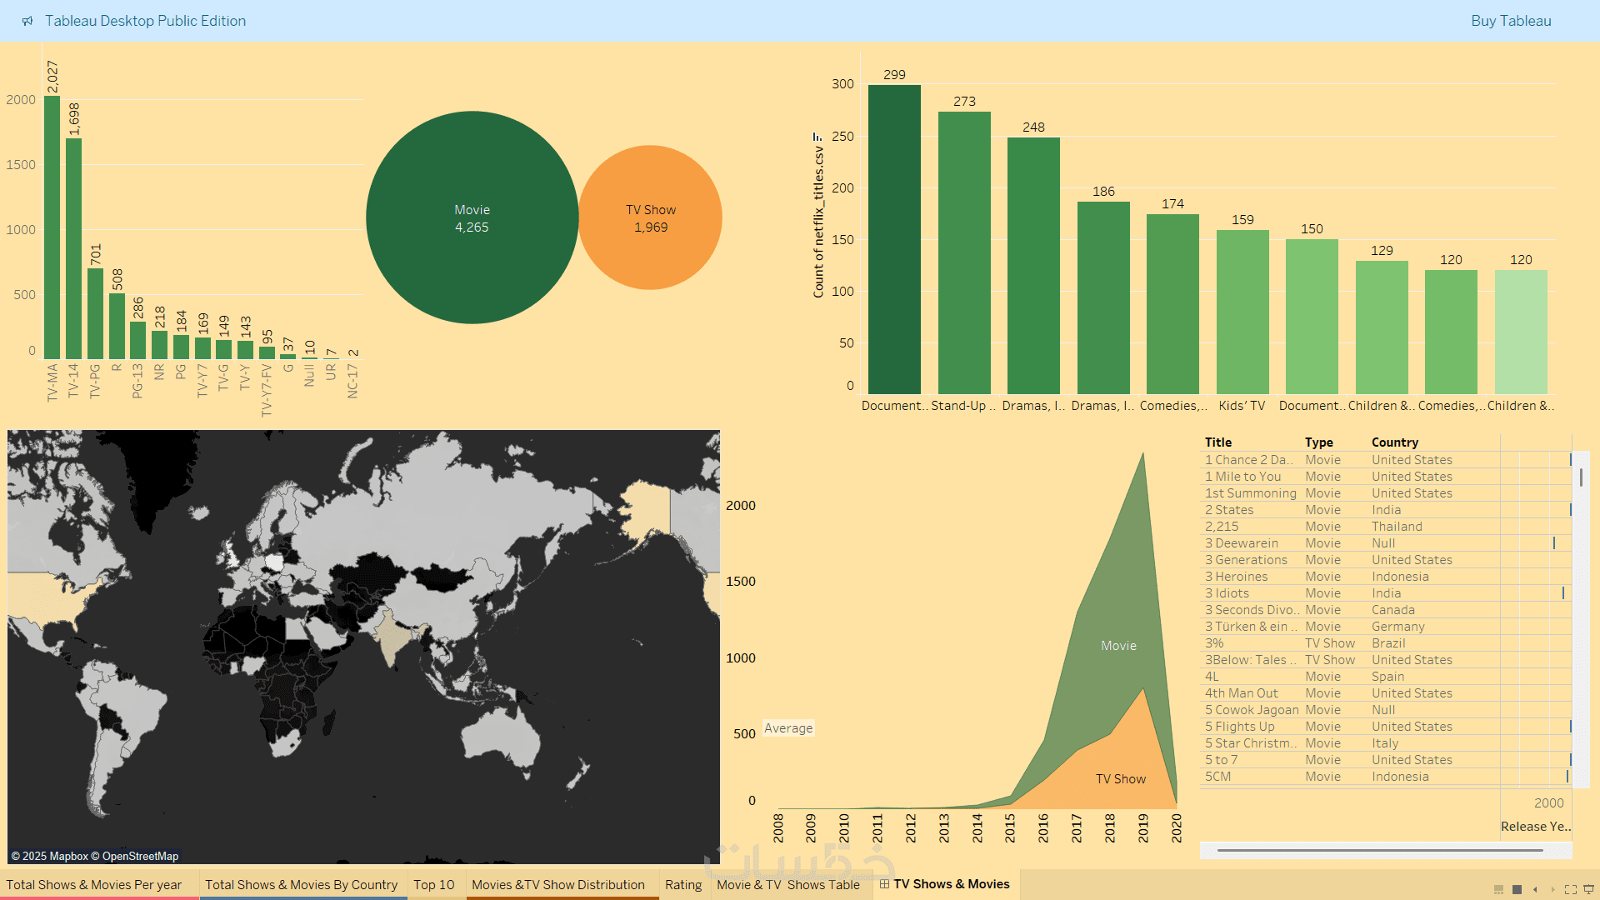Switch to the Rating sheet tab
The height and width of the screenshot is (900, 1600).
(x=683, y=884)
